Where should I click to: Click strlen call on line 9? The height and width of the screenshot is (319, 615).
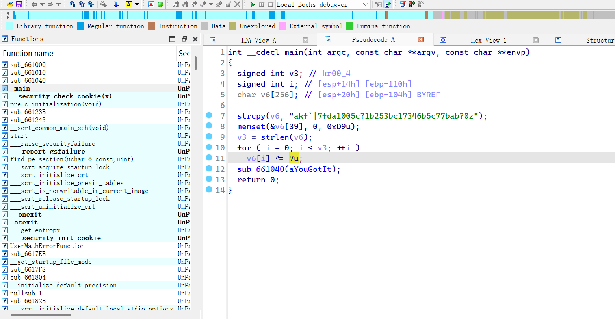pos(275,137)
